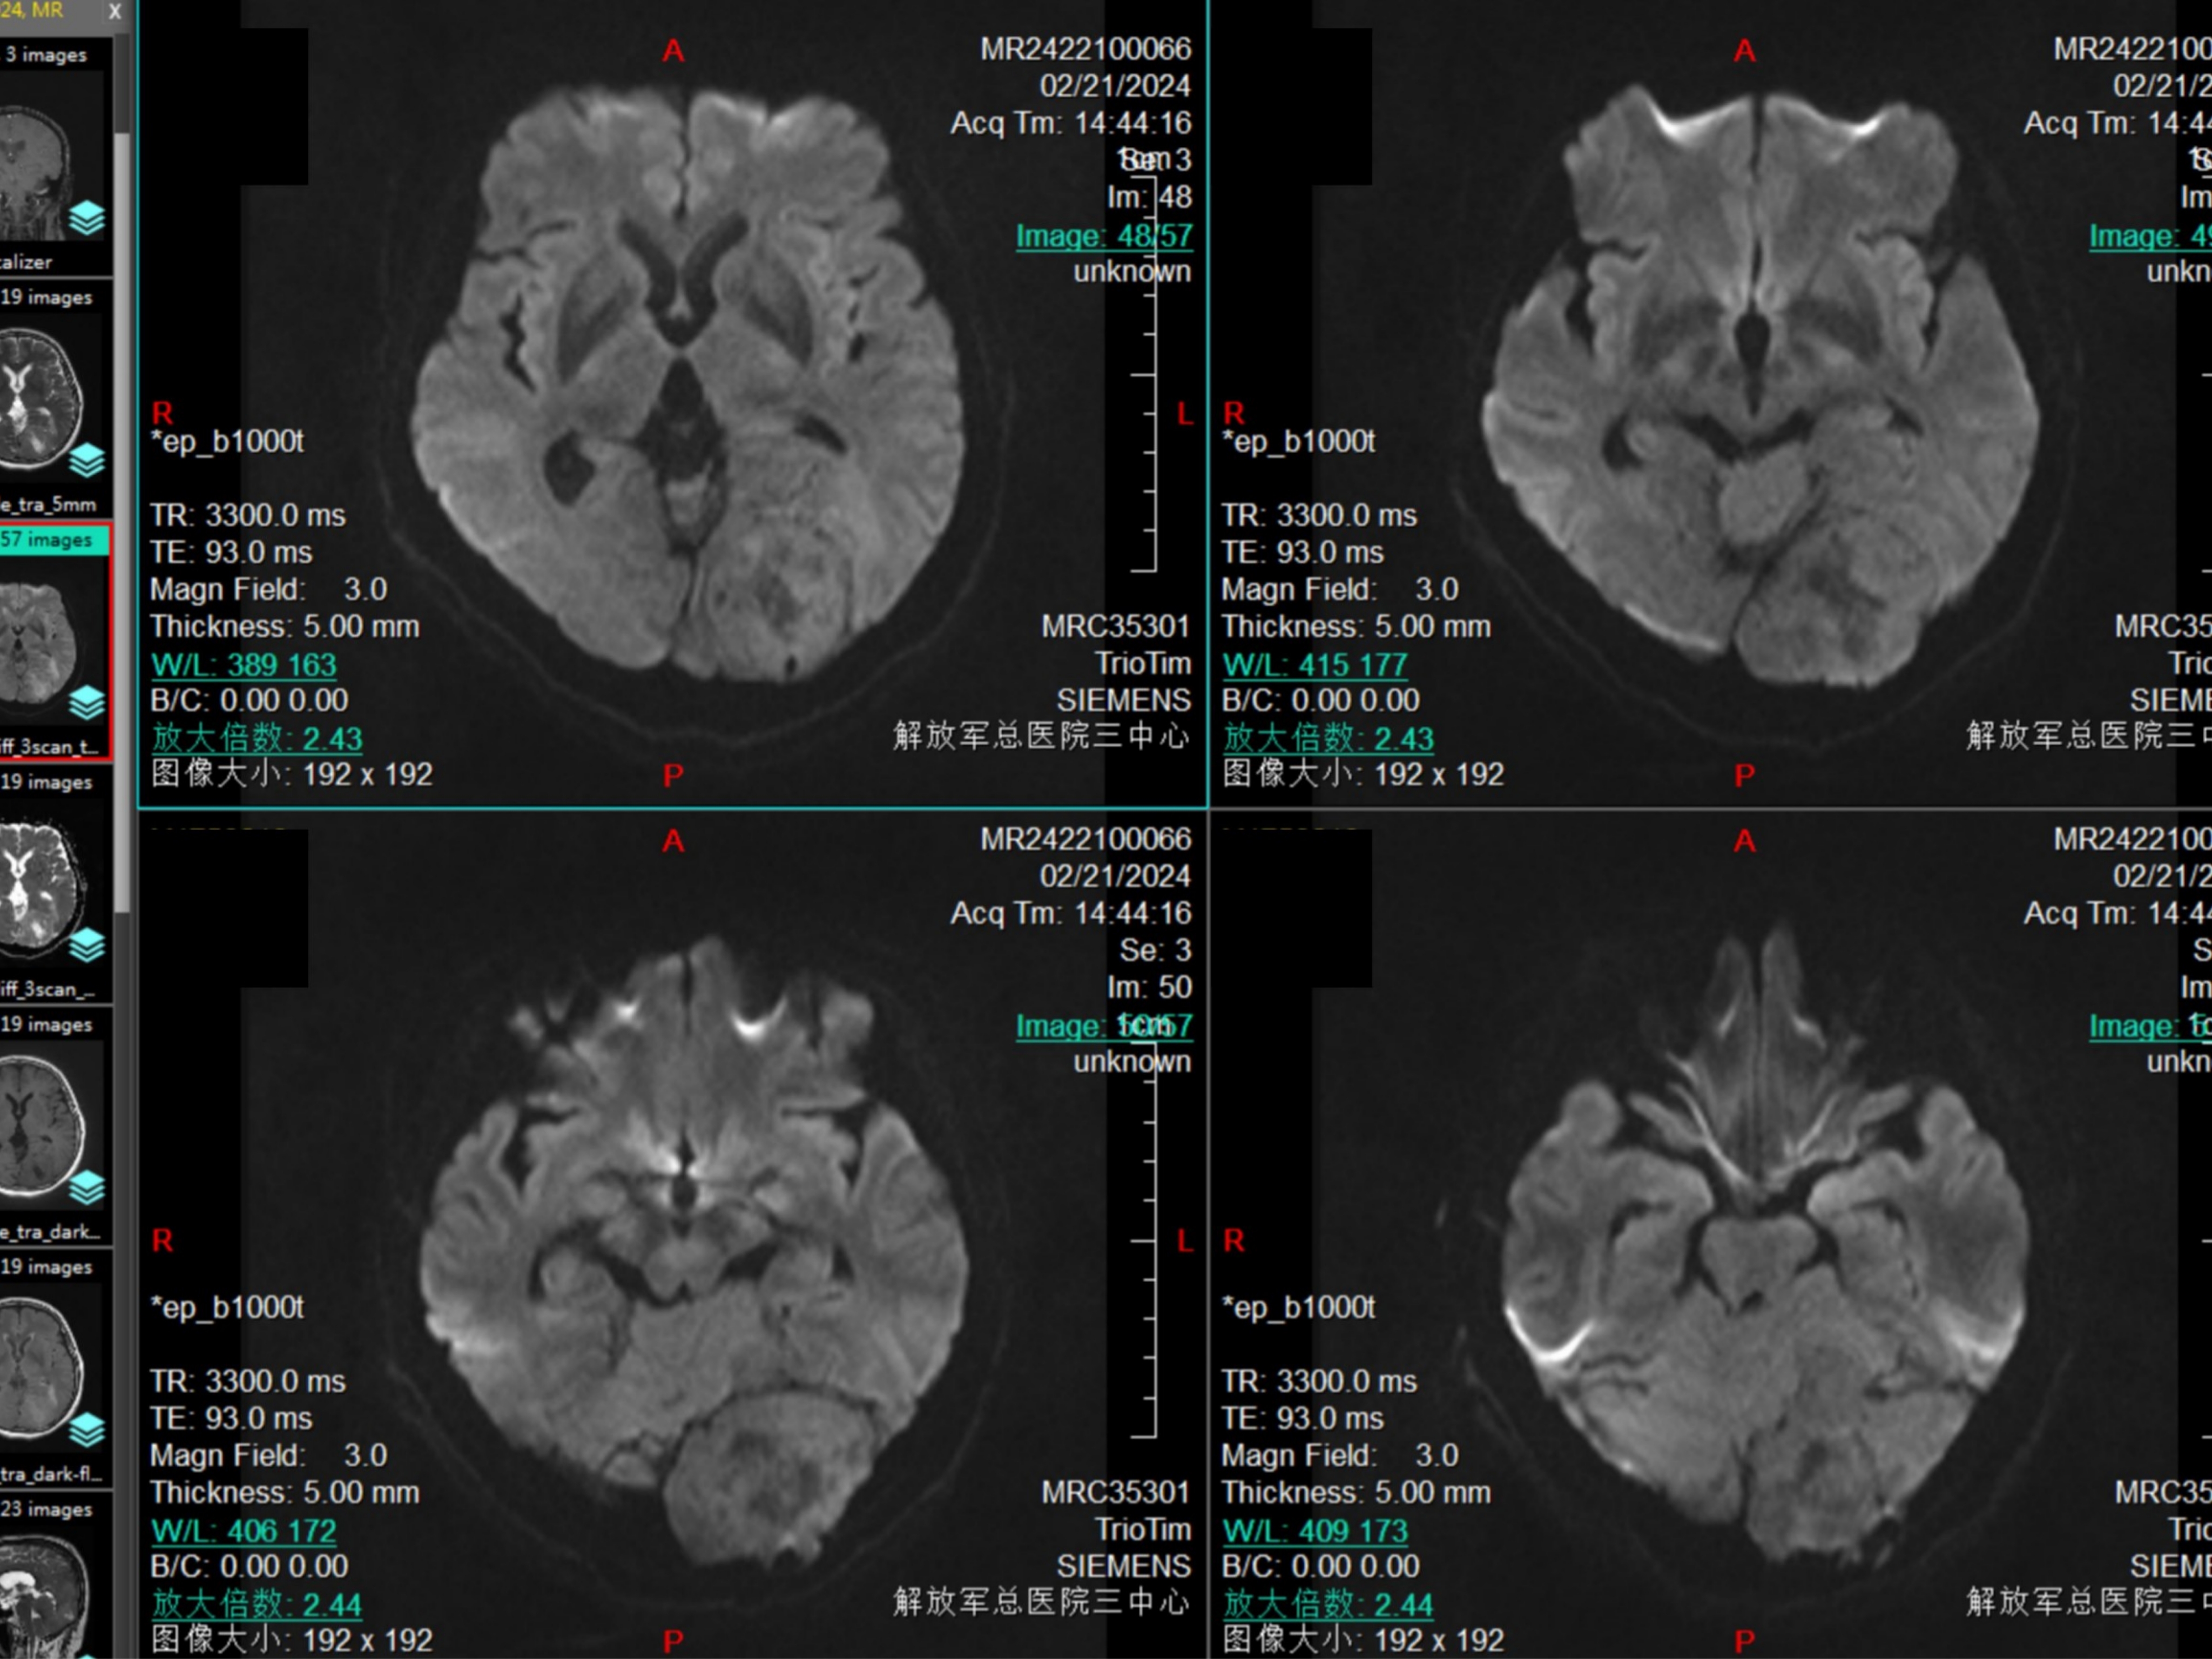Click the 57 images series header label
The width and height of the screenshot is (2212, 1659).
pyautogui.click(x=47, y=540)
